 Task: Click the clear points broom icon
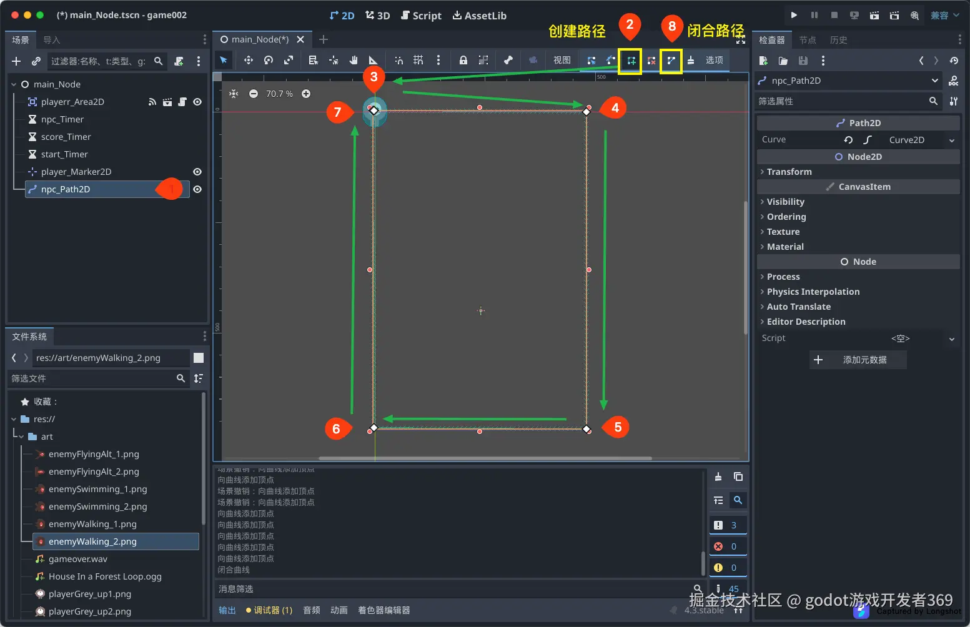691,61
